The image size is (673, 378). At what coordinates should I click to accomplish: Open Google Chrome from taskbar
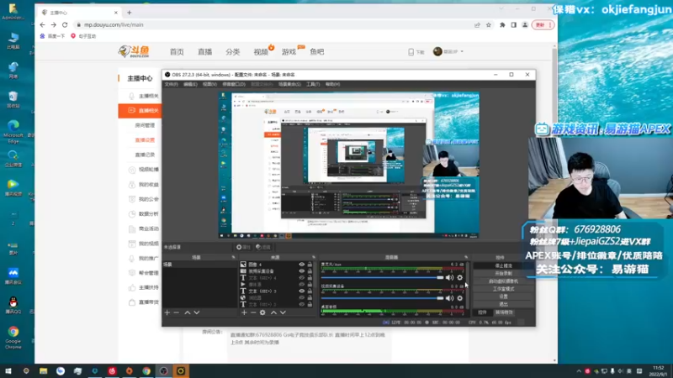146,371
